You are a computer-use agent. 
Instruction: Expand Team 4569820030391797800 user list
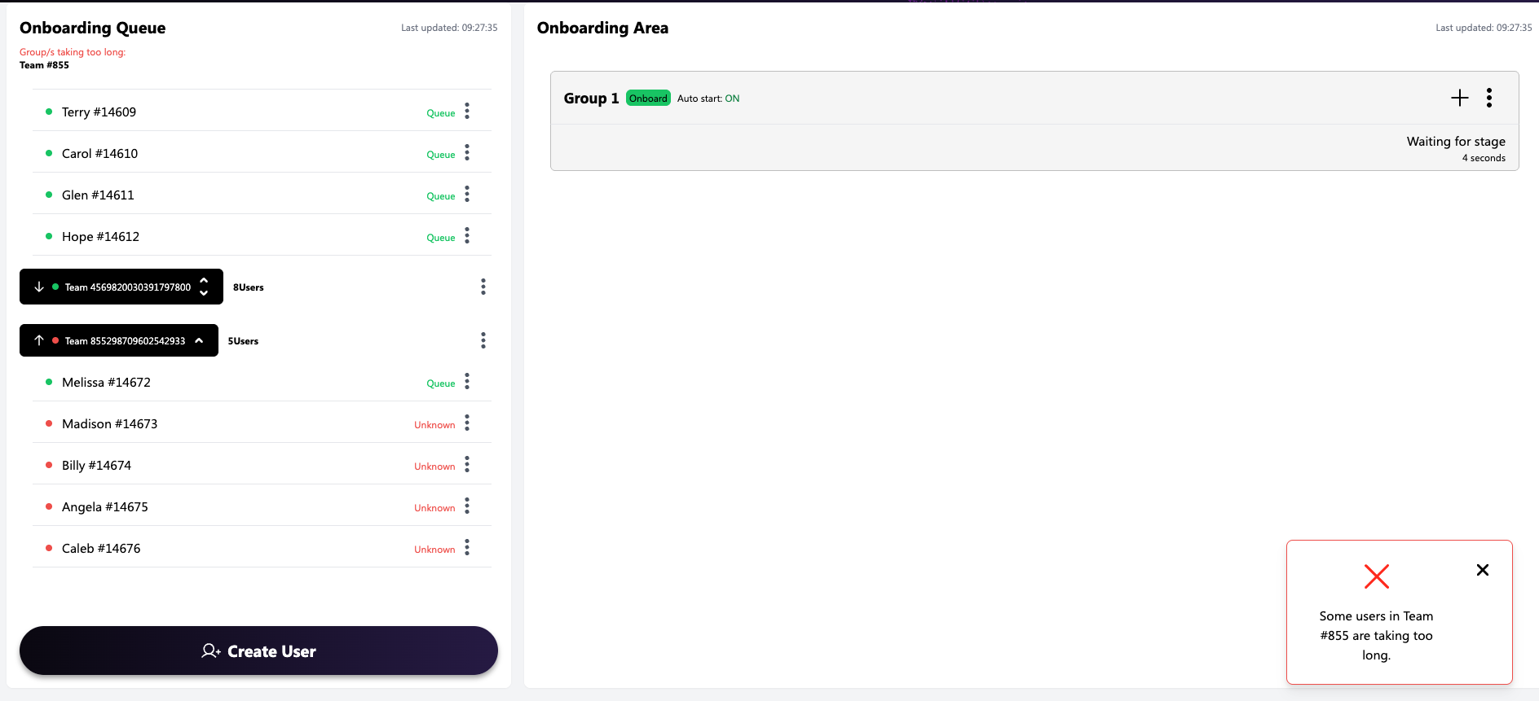[204, 287]
